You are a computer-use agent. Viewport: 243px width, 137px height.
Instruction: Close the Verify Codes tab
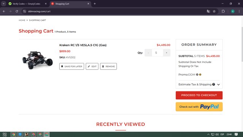click(x=46, y=4)
